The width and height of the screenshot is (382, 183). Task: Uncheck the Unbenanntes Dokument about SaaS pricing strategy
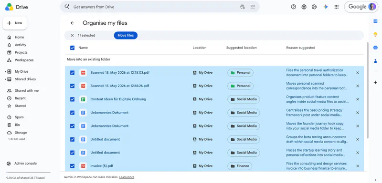click(x=73, y=113)
